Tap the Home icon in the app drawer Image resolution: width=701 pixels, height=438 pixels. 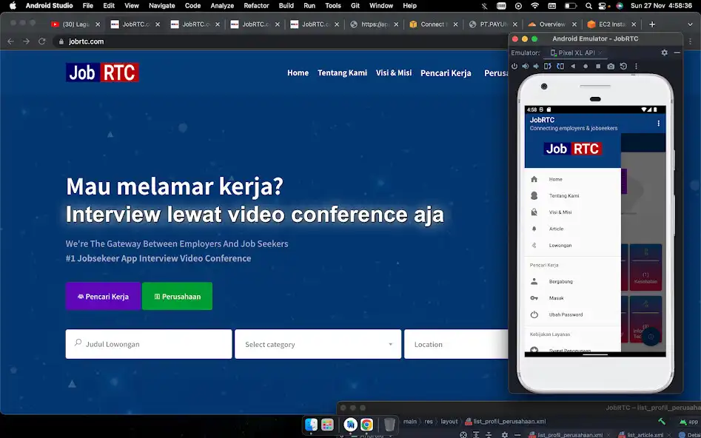pyautogui.click(x=534, y=179)
